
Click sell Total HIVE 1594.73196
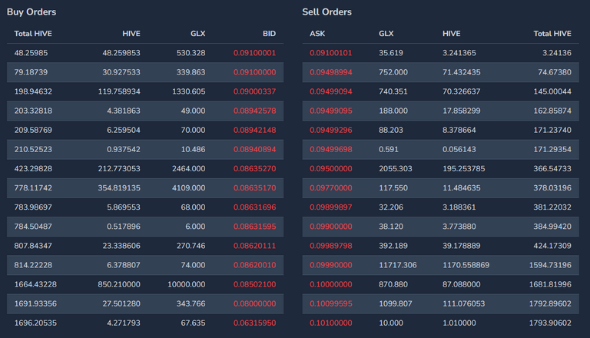click(550, 265)
